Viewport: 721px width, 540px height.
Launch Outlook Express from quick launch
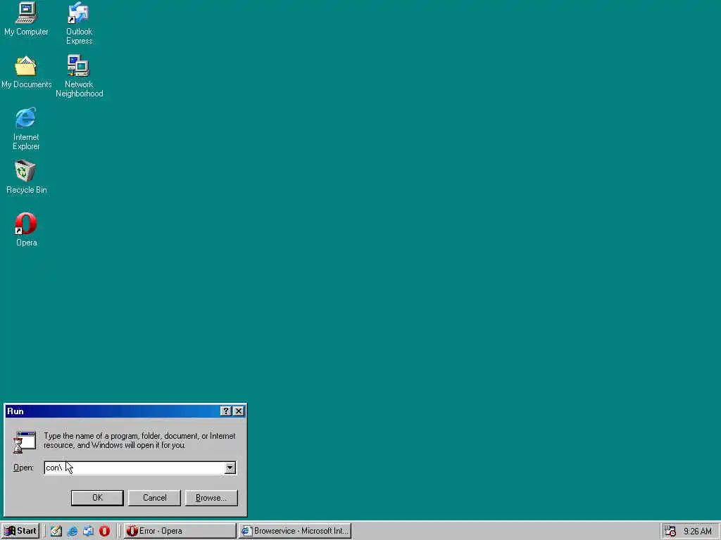(88, 531)
